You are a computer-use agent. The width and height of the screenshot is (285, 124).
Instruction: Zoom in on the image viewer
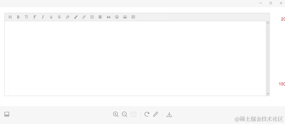pyautogui.click(x=116, y=114)
